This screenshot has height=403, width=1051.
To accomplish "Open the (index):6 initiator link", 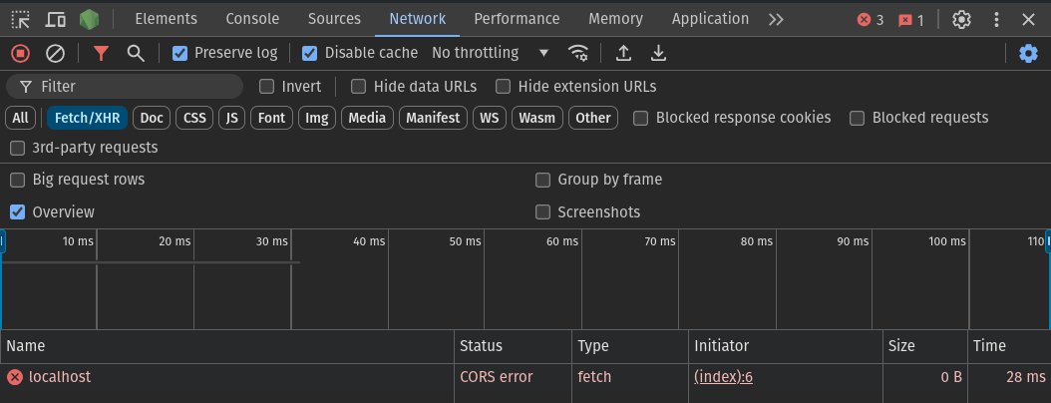I will click(723, 377).
